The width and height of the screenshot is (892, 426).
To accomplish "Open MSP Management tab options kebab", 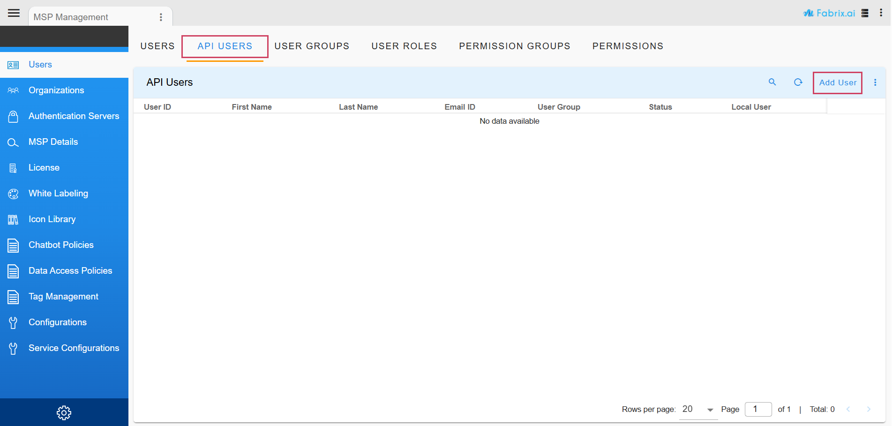I will [161, 17].
